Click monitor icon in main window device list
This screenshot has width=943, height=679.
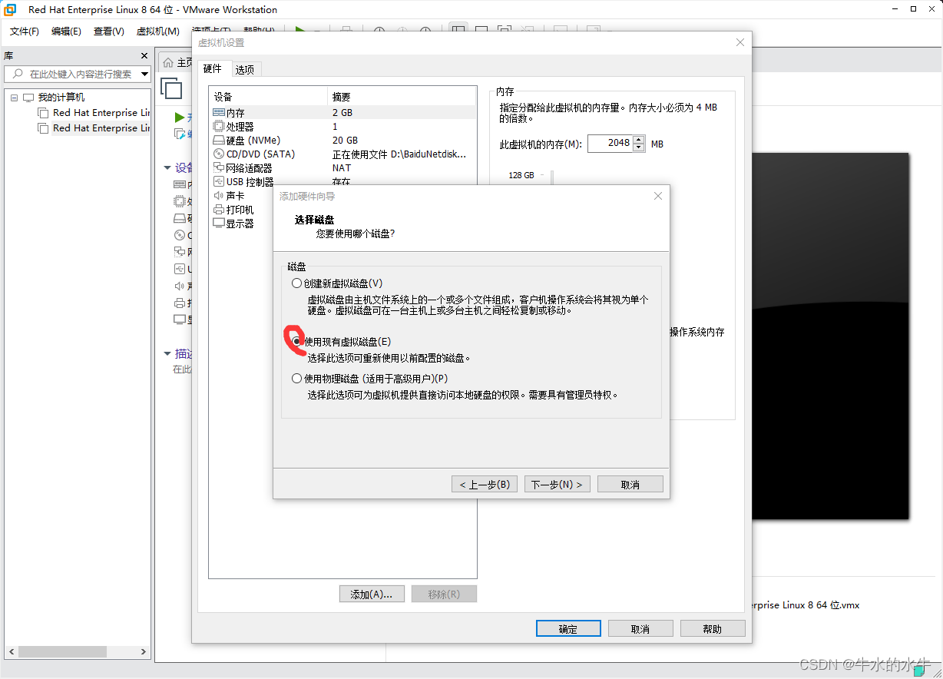pyautogui.click(x=180, y=320)
